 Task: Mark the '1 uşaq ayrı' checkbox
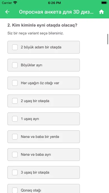pos(15,119)
